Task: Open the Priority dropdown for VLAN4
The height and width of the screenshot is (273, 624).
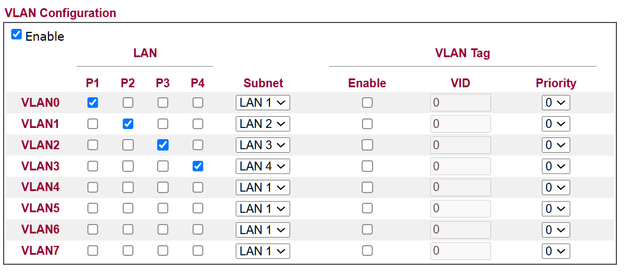Action: point(555,188)
